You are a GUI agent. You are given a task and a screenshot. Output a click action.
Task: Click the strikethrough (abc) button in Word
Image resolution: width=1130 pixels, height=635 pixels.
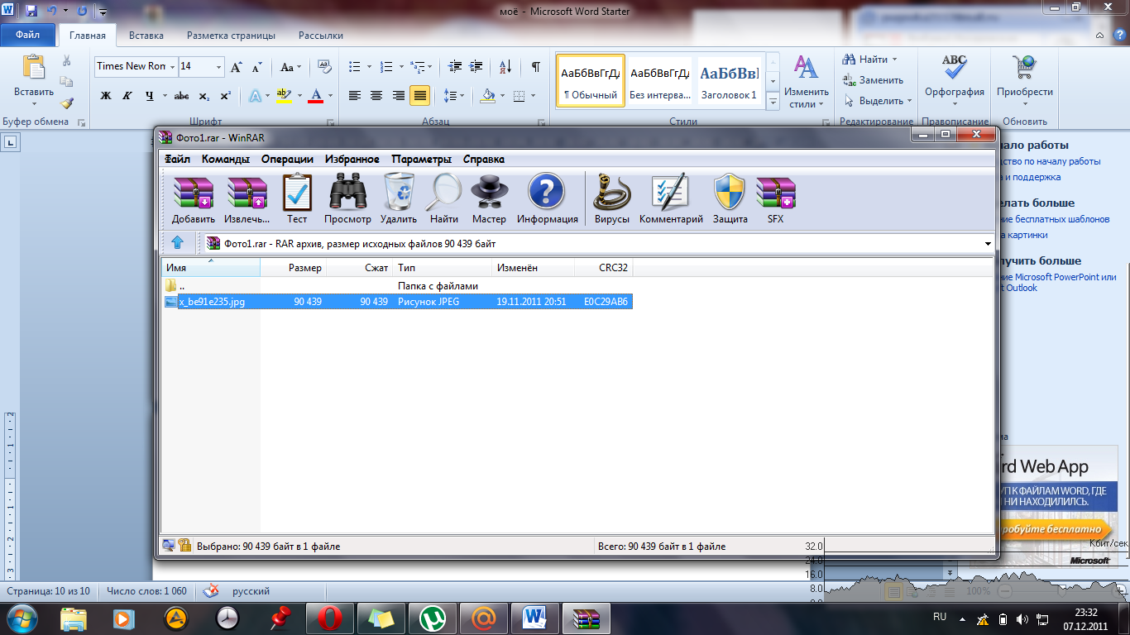(181, 96)
